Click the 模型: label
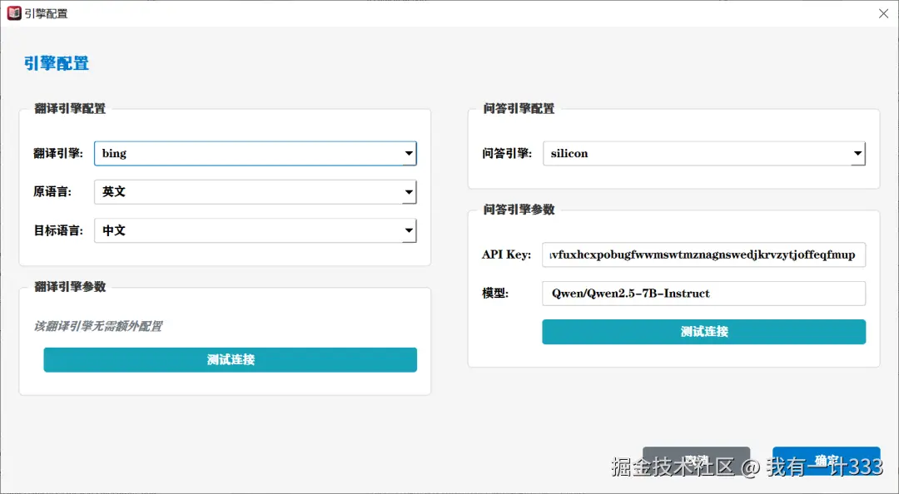Image resolution: width=899 pixels, height=494 pixels. (x=495, y=293)
